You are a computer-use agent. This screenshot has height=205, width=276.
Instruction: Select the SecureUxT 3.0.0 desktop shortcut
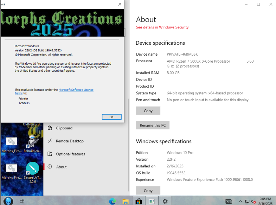click(33, 172)
